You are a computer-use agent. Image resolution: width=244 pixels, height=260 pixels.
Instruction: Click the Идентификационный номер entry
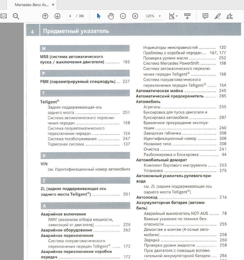(x=170, y=138)
